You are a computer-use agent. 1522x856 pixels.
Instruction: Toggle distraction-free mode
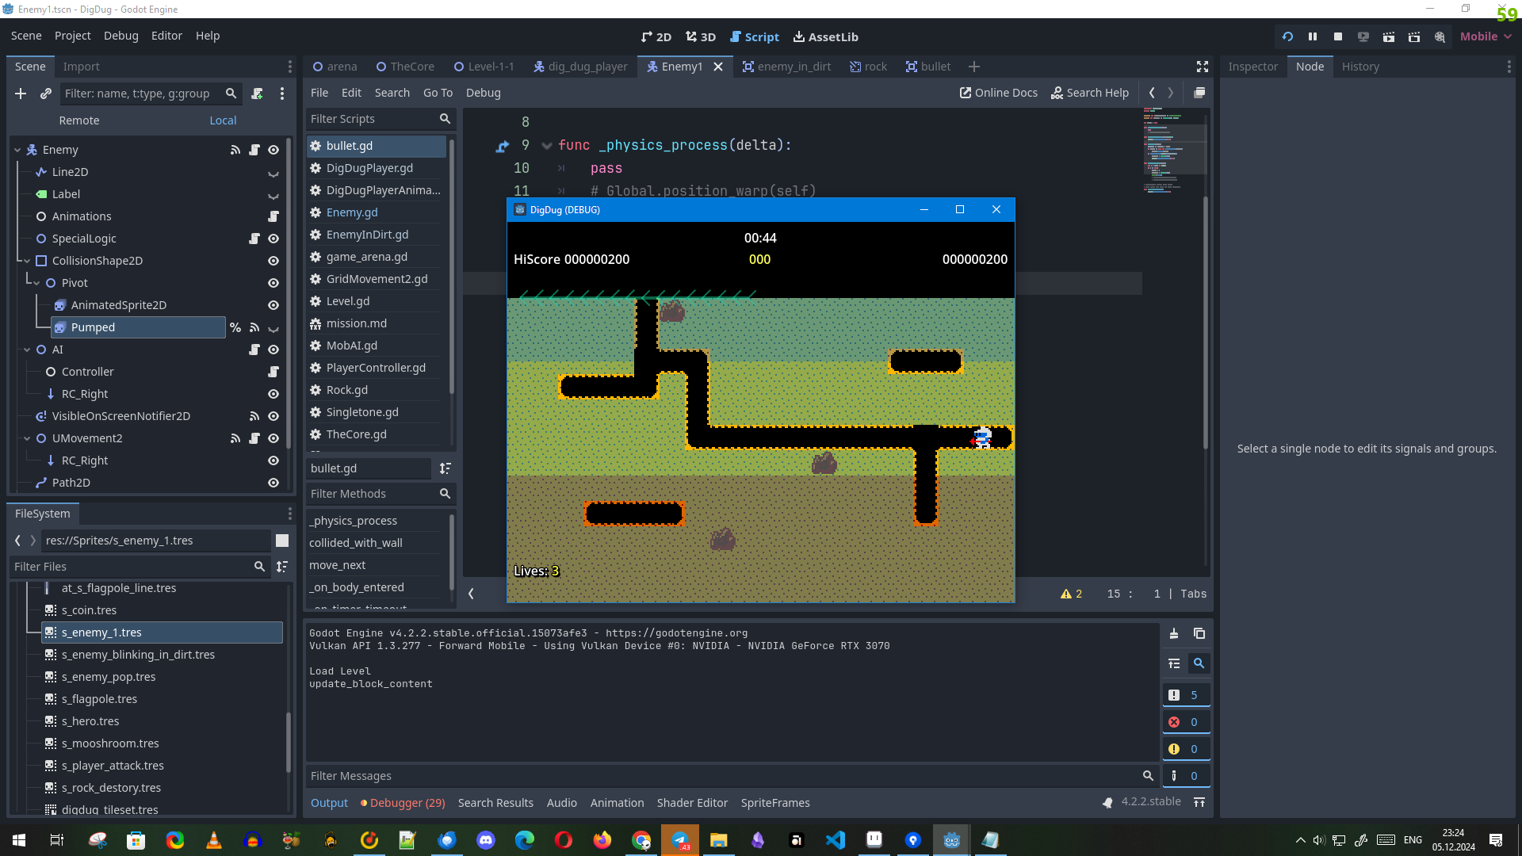coord(1203,67)
